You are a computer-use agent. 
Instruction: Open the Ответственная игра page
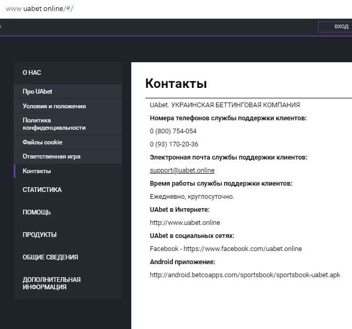68,156
